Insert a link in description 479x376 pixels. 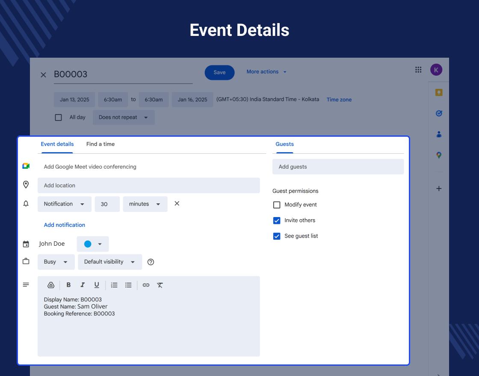coord(146,285)
